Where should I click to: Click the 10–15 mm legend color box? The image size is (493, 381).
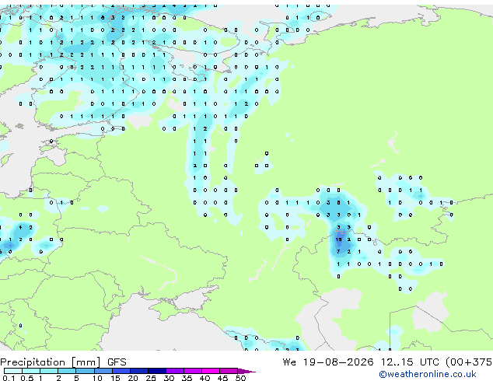click(103, 371)
